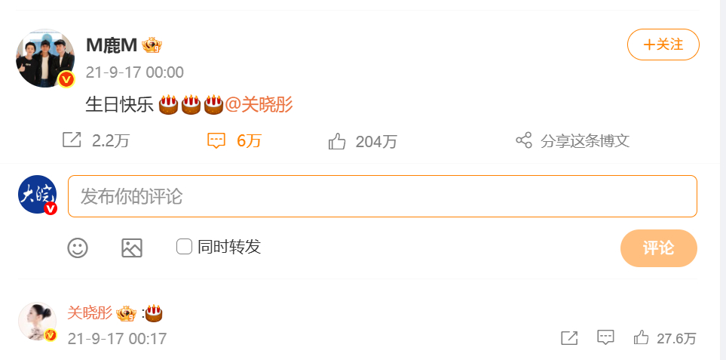Open M鹿M's profile avatar photo
This screenshot has height=360, width=726.
(45, 58)
